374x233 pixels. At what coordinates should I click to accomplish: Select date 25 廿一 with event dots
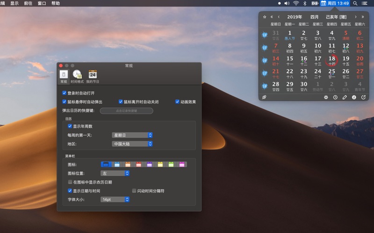(x=332, y=74)
